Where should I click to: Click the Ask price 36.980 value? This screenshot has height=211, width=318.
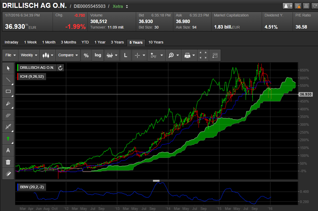(183, 21)
